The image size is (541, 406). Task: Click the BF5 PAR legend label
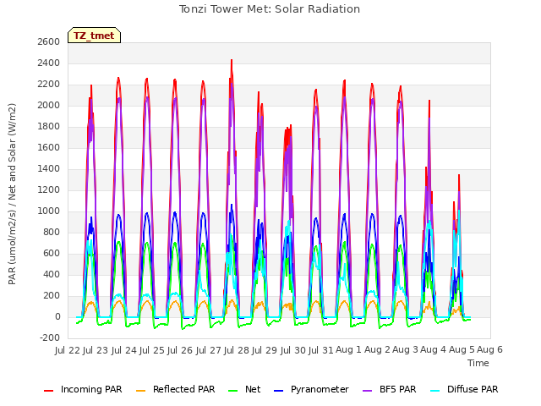coord(398,389)
